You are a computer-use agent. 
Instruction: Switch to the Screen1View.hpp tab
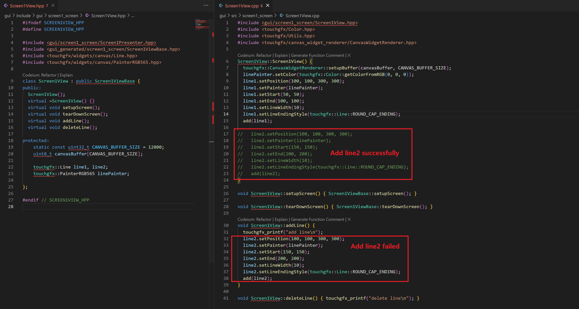28,5
